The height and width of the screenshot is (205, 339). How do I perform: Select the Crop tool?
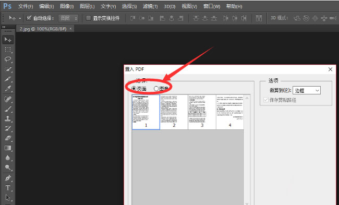click(8, 79)
